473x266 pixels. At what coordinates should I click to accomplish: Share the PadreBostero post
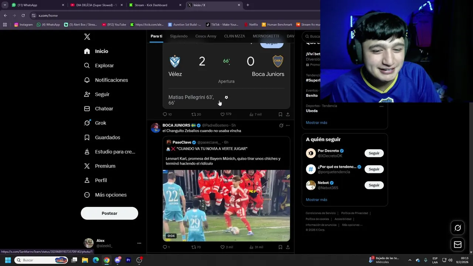pyautogui.click(x=288, y=247)
